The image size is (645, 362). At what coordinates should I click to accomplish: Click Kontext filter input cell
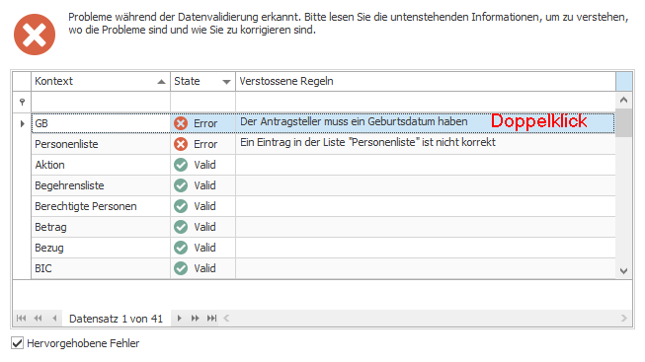(x=101, y=102)
